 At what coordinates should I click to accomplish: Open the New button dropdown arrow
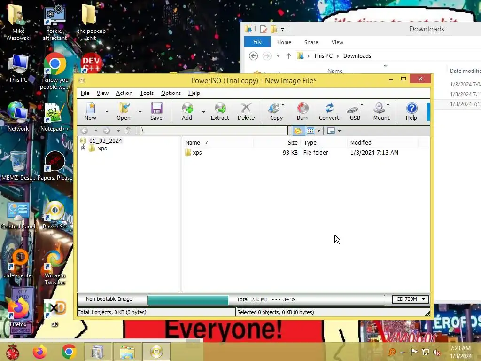(x=107, y=112)
